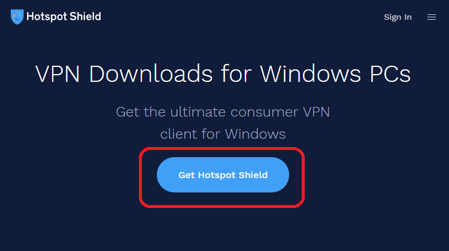The width and height of the screenshot is (449, 251).
Task: Click the subtitle line 'Get the ultimate consumer VPN'
Action: (x=223, y=112)
